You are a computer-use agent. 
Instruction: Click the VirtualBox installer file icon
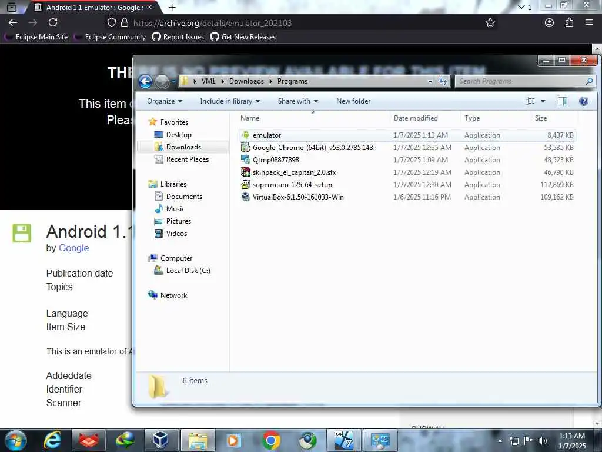[x=246, y=197]
